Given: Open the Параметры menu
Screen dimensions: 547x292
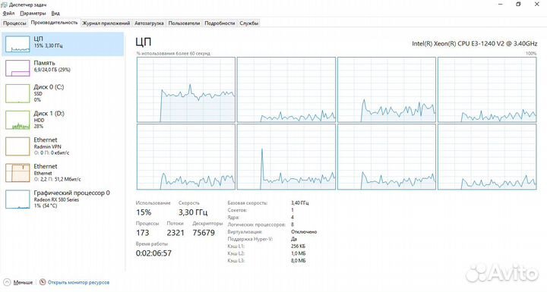Looking at the screenshot, I should (33, 13).
